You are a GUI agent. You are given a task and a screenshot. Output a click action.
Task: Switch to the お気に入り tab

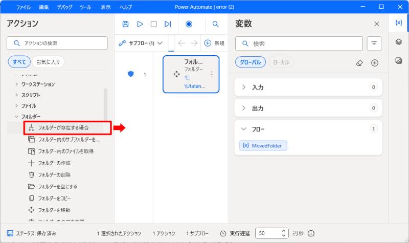(x=48, y=62)
